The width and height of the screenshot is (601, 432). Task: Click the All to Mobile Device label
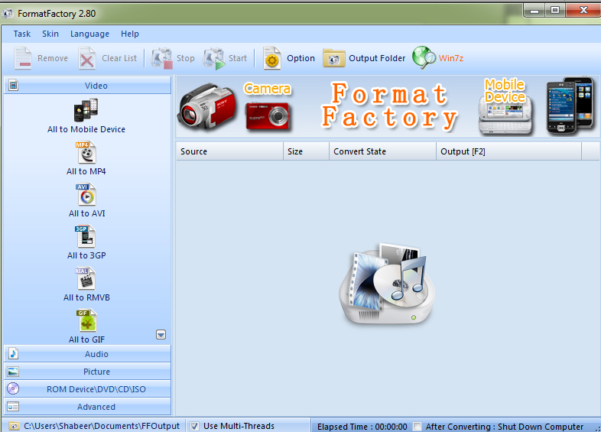(x=86, y=129)
